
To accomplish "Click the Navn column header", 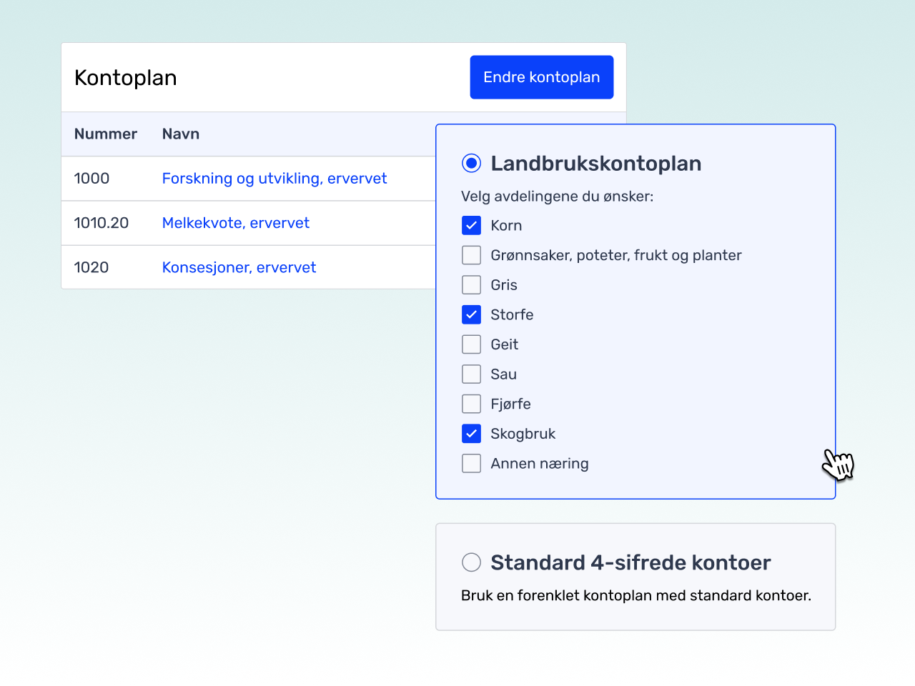I will (180, 134).
